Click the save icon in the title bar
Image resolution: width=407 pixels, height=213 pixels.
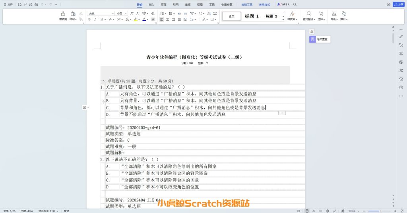coord(20,4)
